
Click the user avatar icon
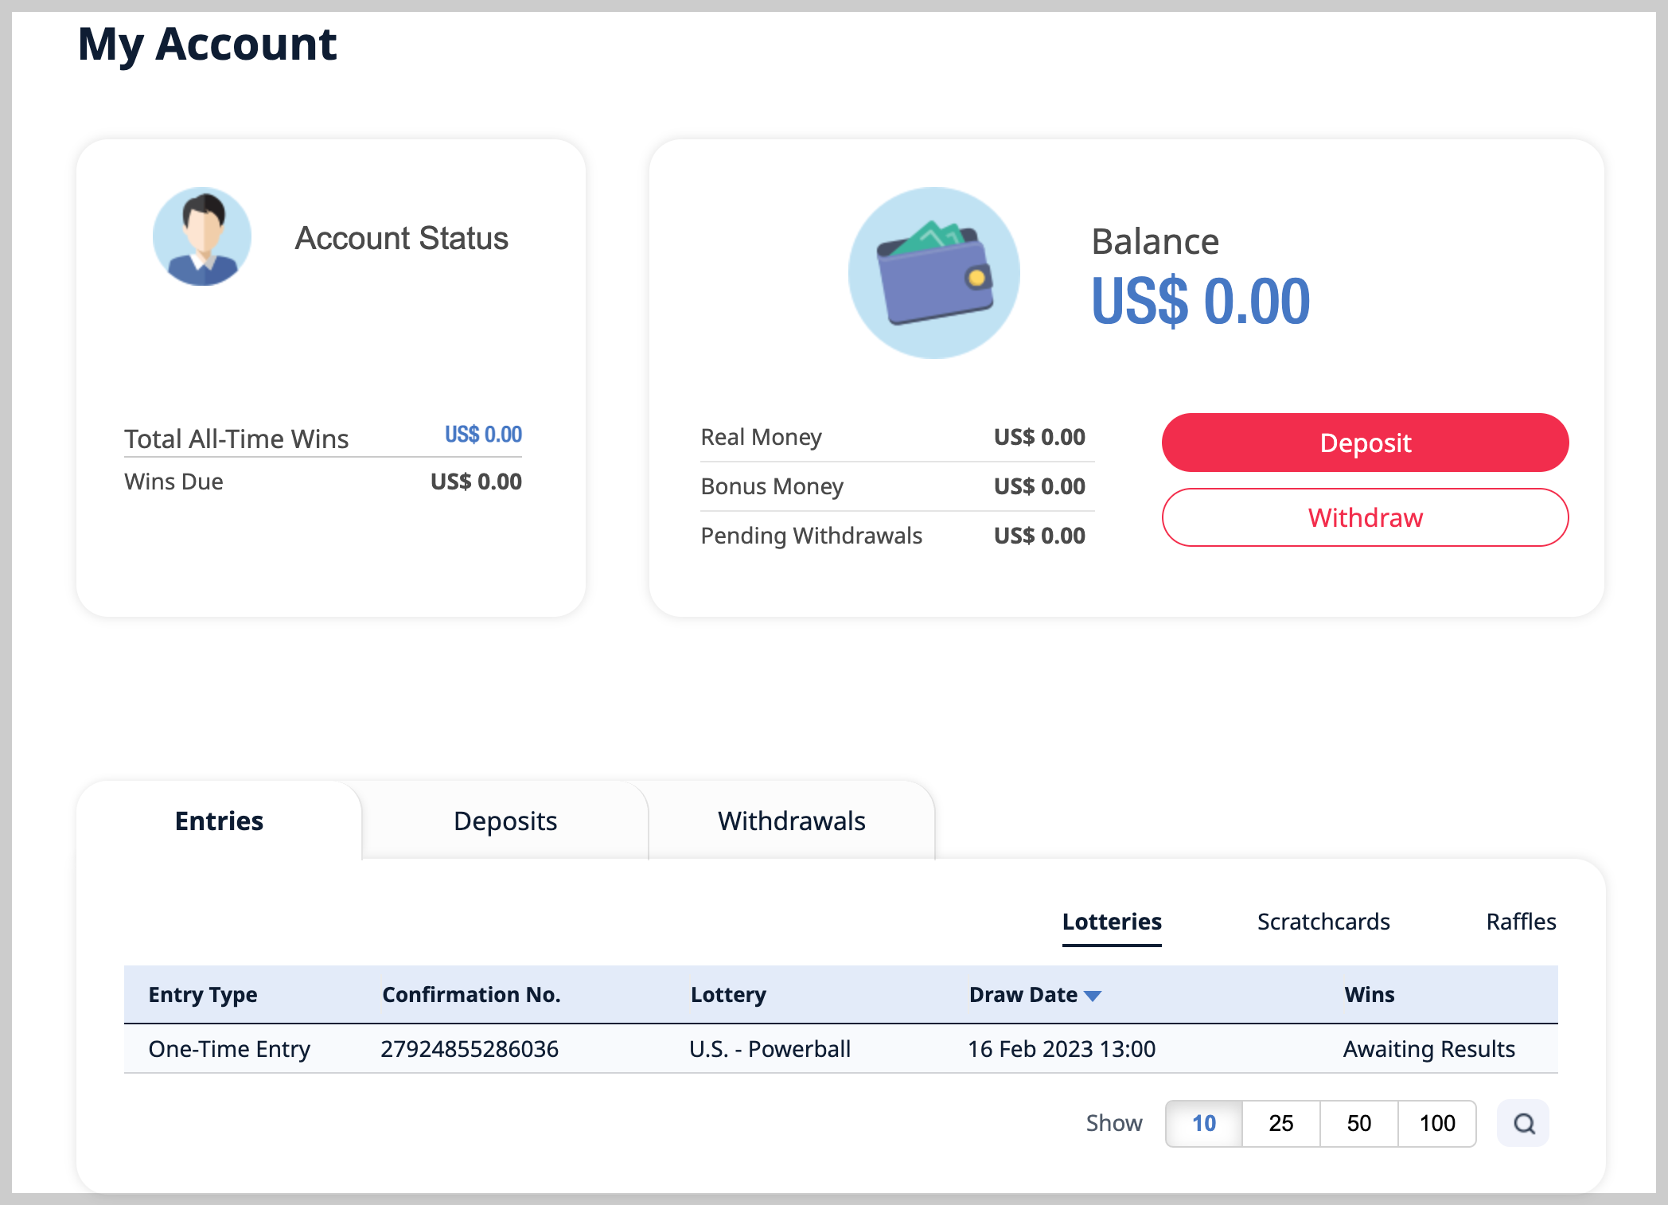pos(202,236)
